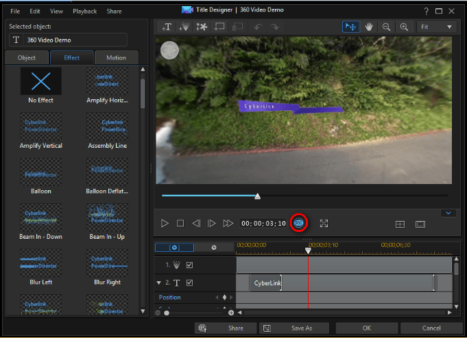Click the 360 navigation control circle
Viewport: 467px width, 338px height.
click(169, 50)
